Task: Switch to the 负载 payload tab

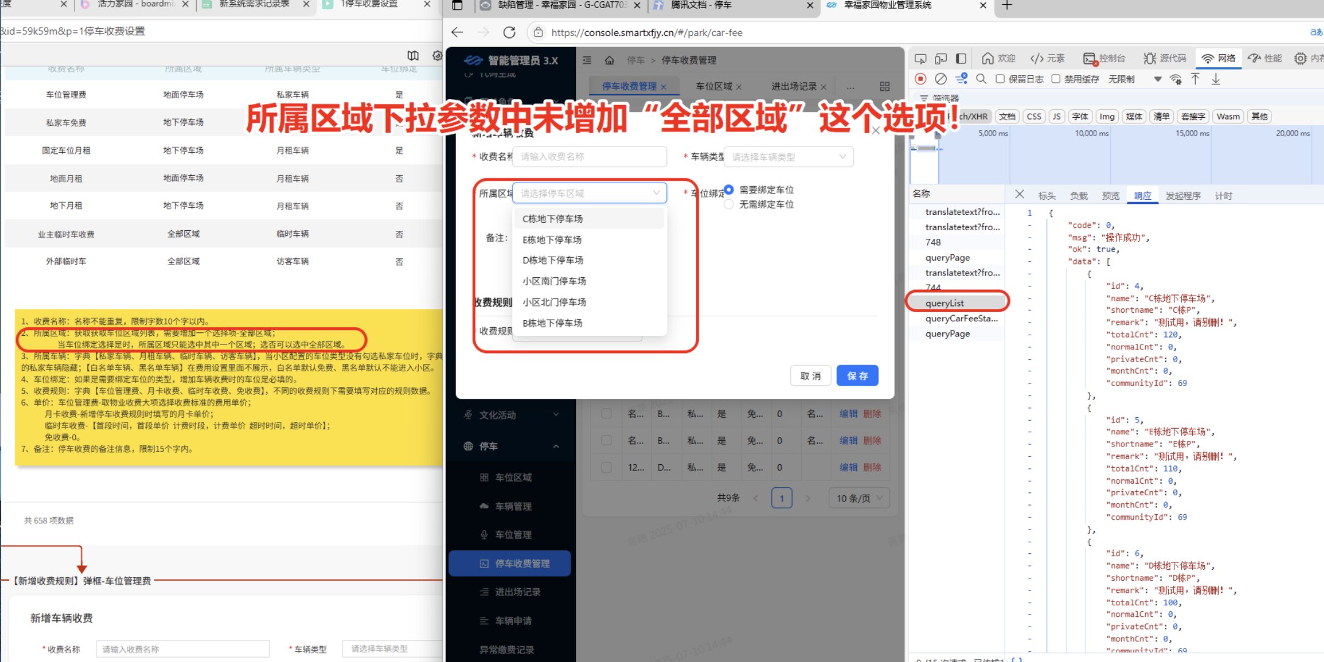Action: point(1078,195)
